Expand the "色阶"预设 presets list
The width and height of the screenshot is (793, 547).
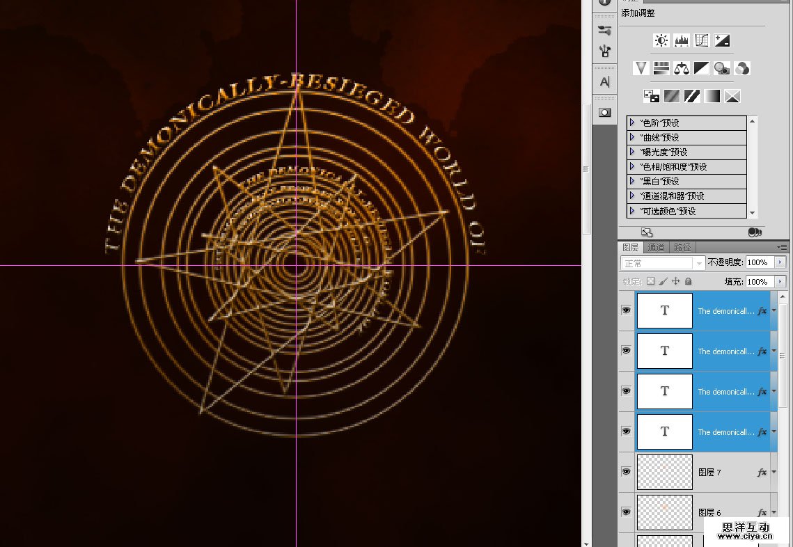632,122
